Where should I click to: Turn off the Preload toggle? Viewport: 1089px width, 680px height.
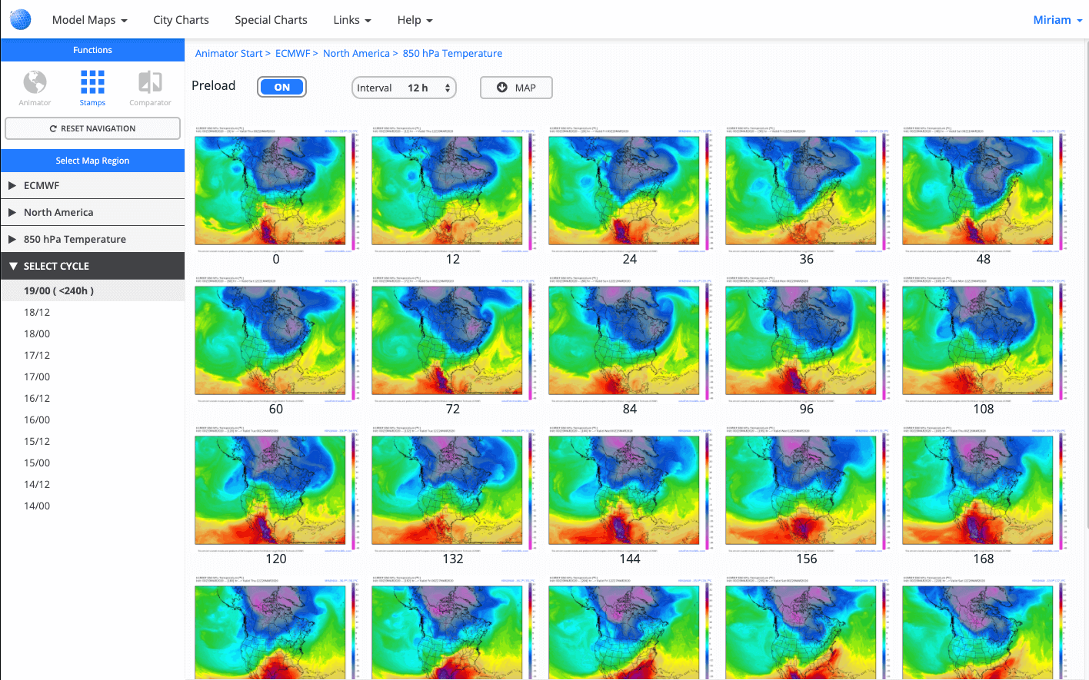pos(281,87)
